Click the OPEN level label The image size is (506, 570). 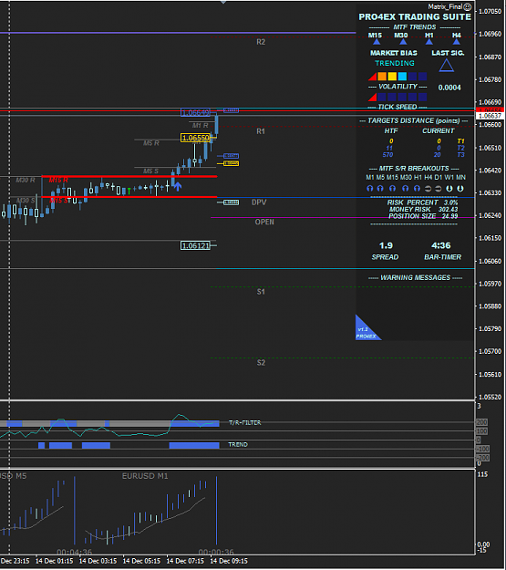[264, 223]
